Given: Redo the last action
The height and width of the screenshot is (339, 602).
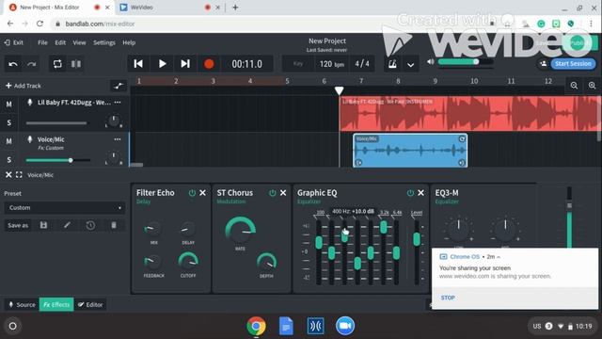Looking at the screenshot, I should pyautogui.click(x=31, y=64).
